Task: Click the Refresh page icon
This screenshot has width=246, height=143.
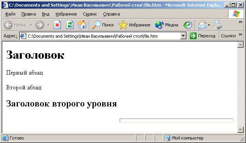Action: point(70,25)
